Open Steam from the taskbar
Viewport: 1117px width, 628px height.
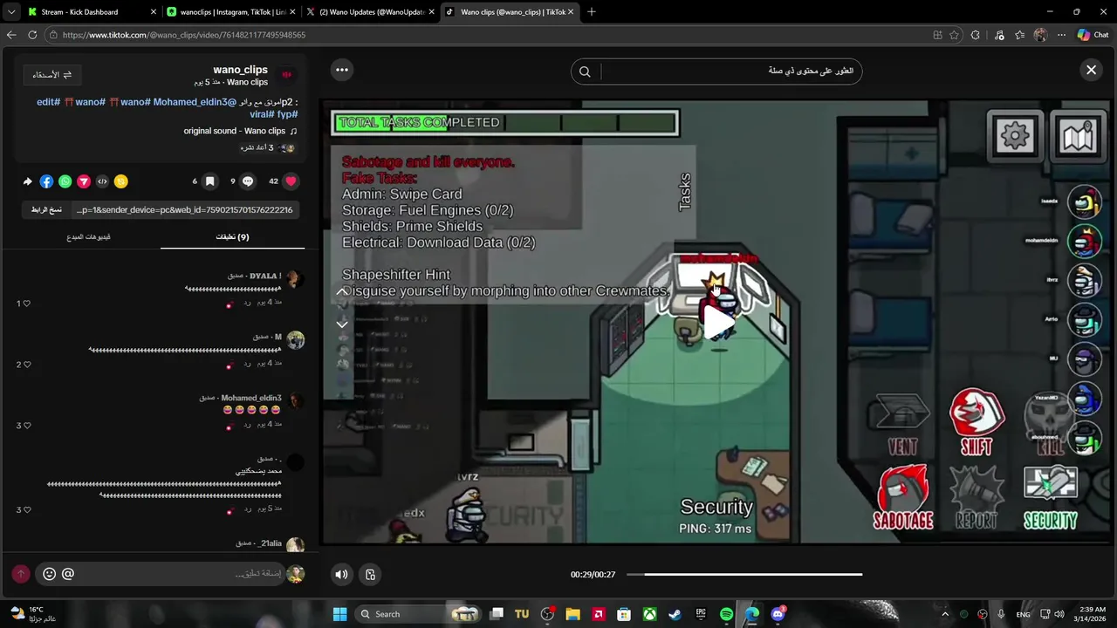[675, 614]
